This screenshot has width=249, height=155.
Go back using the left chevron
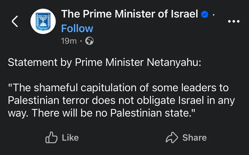click(x=15, y=22)
